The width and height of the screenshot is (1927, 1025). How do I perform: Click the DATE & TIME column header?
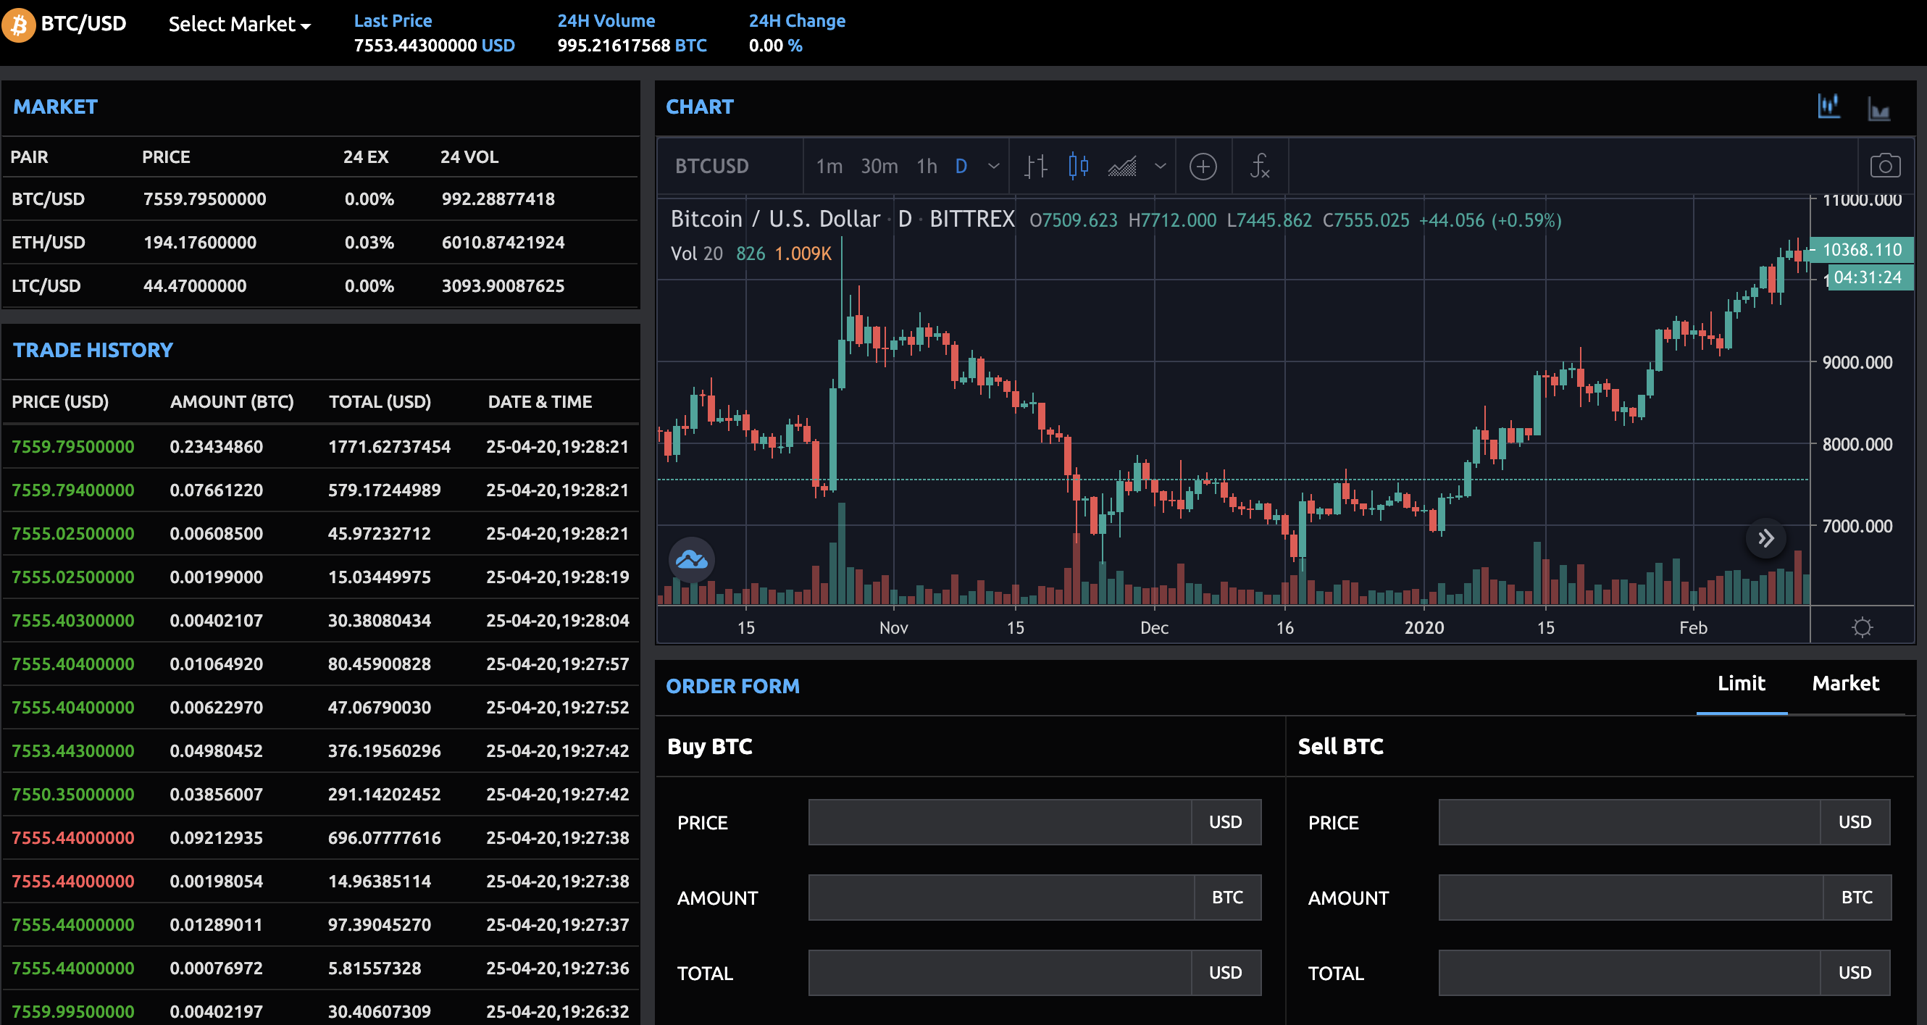point(540,402)
